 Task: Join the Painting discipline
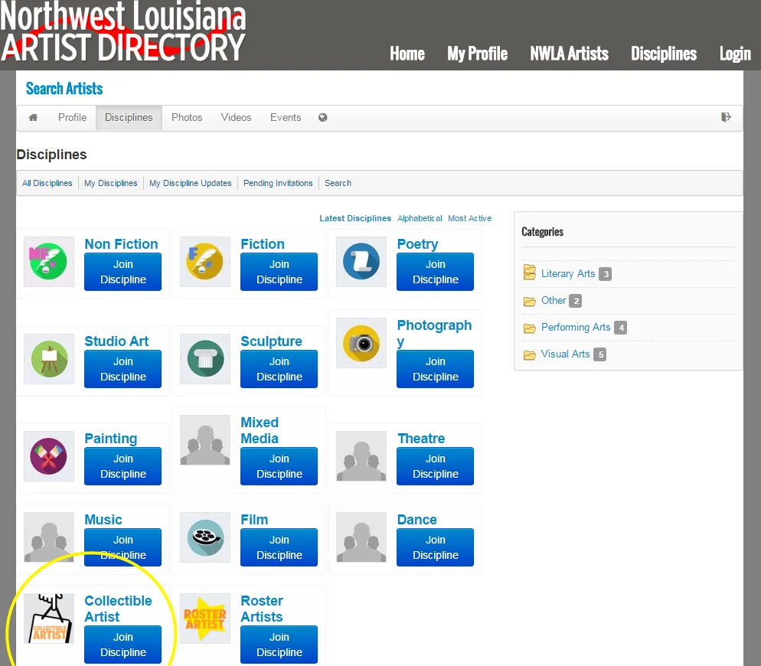122,466
